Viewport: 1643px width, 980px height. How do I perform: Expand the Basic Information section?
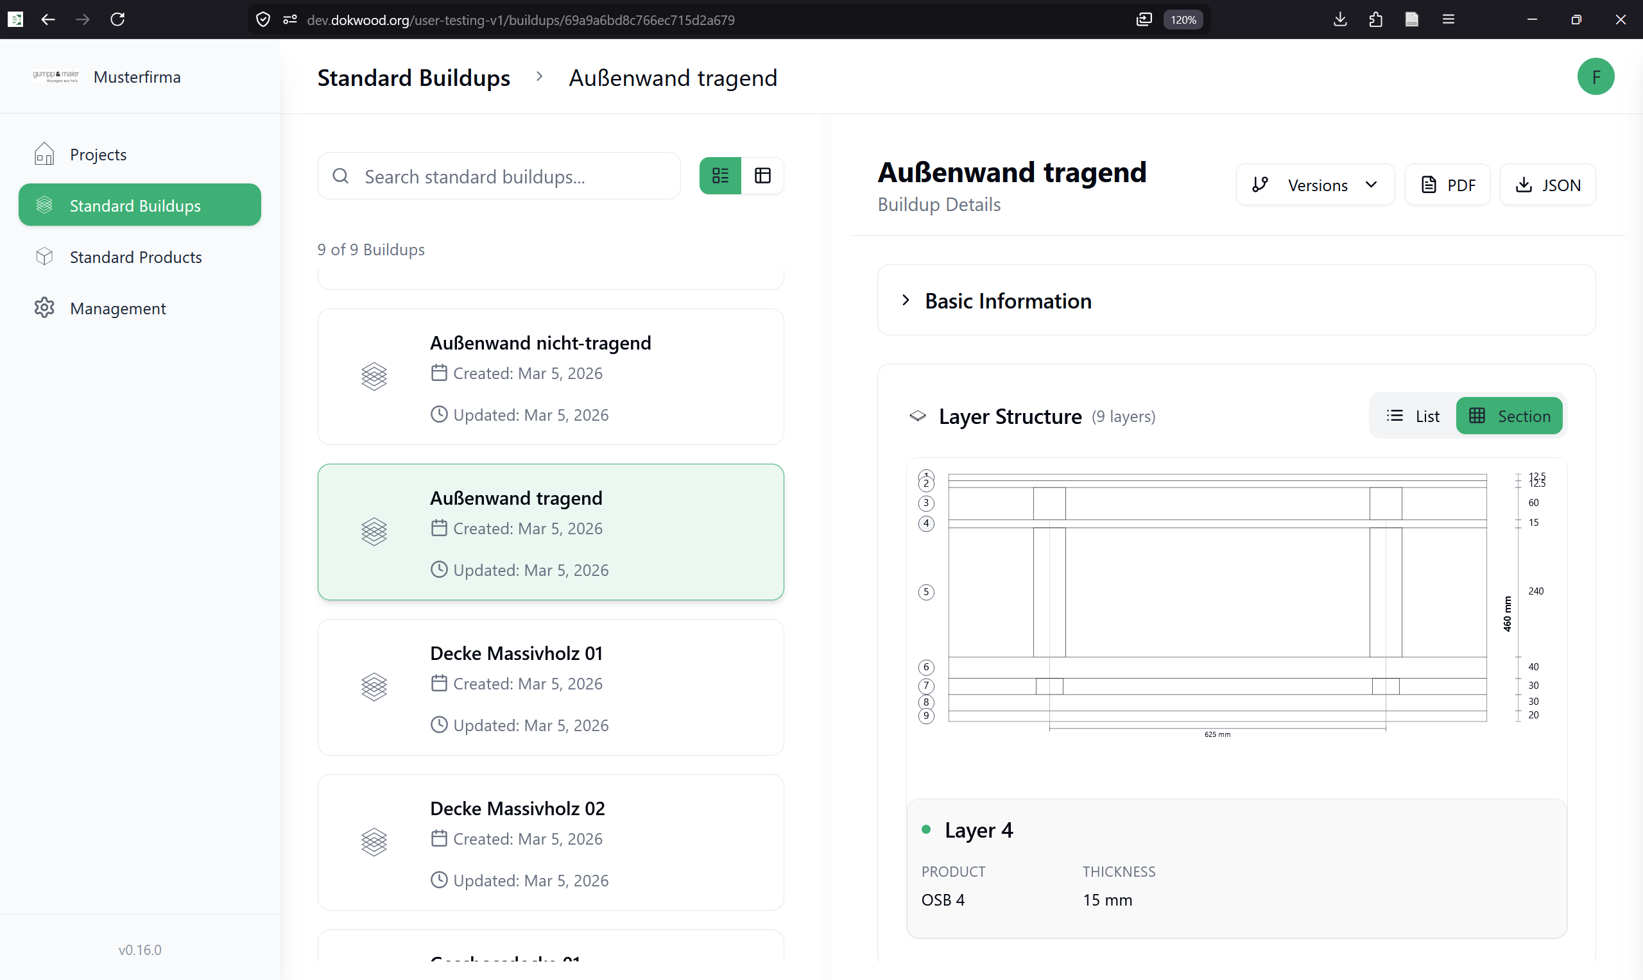coord(1008,301)
